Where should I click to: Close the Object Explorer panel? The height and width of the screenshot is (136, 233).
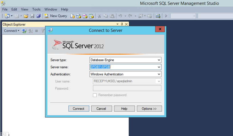point(126,24)
